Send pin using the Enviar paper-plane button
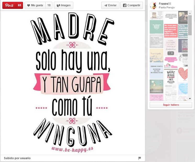The image size is (195, 162). click(110, 5)
